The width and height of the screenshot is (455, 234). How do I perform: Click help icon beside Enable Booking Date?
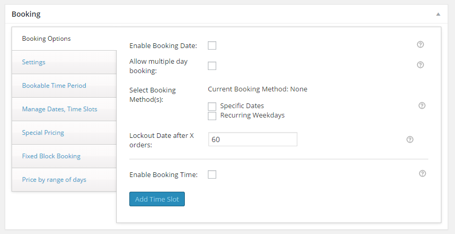[x=420, y=44]
